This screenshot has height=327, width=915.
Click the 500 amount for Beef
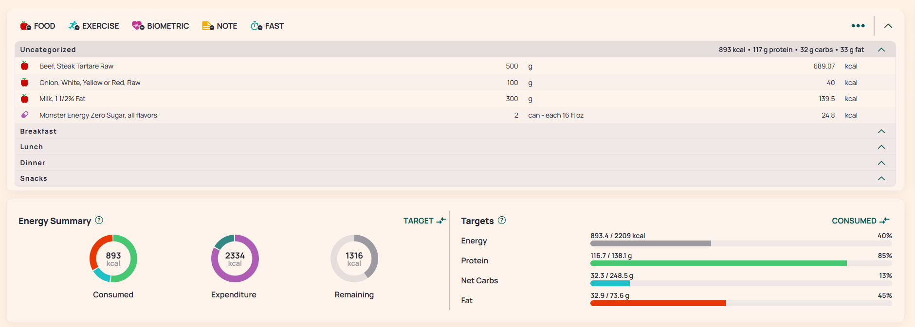(x=512, y=66)
